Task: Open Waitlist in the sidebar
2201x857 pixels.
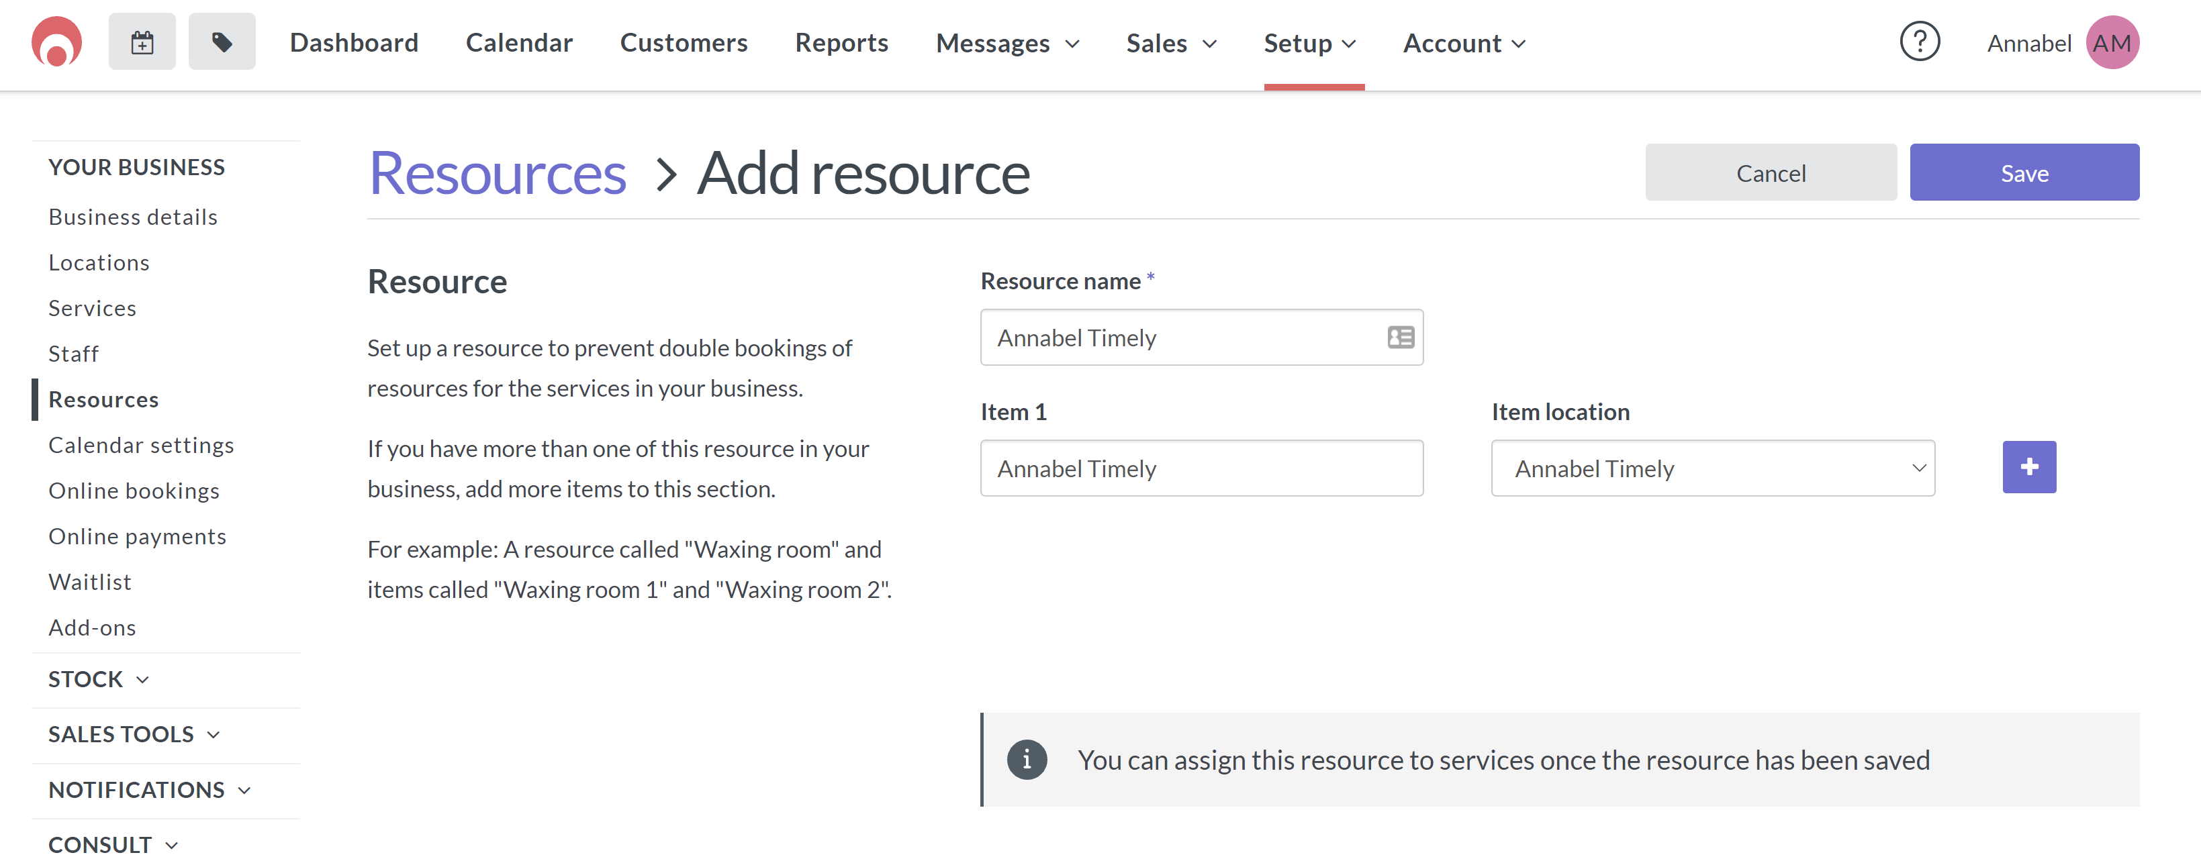Action: [90, 582]
